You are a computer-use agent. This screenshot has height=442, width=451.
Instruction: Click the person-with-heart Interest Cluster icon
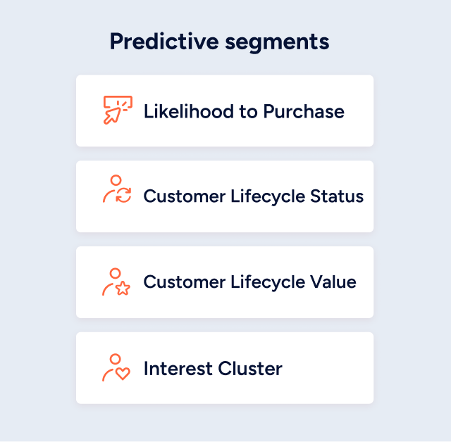click(117, 367)
